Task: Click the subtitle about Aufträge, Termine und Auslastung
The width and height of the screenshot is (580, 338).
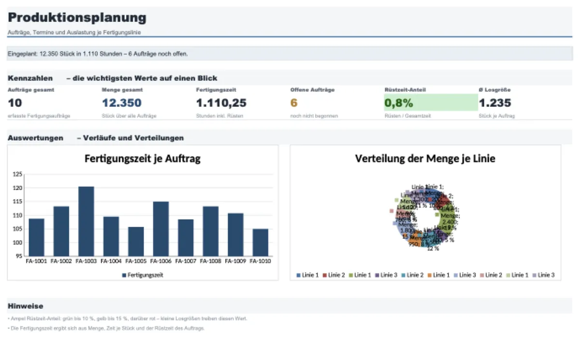Action: (74, 32)
